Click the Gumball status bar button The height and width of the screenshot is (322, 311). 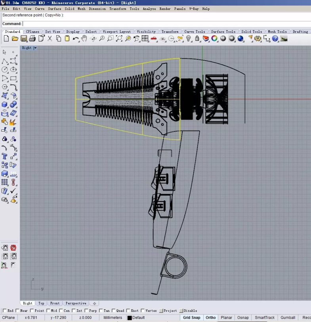288,318
